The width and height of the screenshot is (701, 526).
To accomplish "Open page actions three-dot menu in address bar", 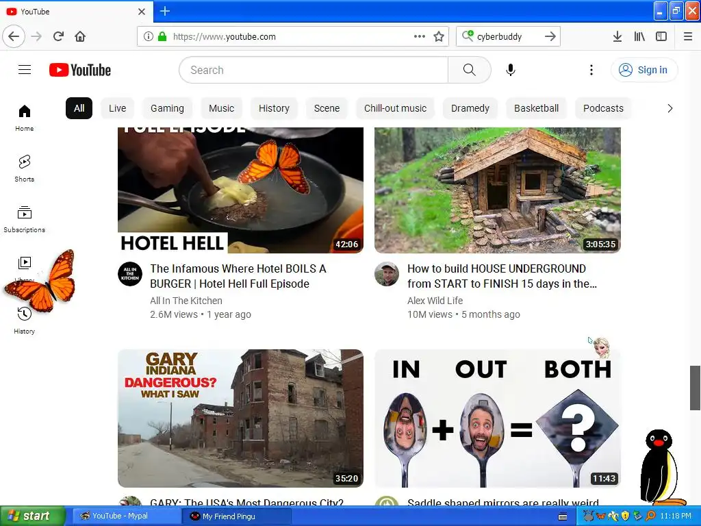I will click(x=420, y=36).
